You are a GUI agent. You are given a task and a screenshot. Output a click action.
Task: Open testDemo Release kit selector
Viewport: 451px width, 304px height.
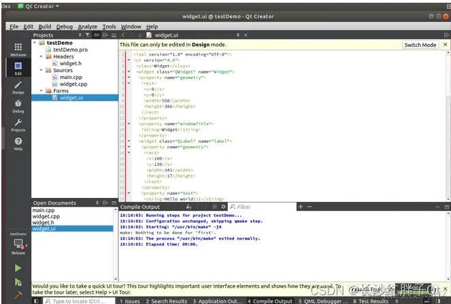(x=18, y=243)
